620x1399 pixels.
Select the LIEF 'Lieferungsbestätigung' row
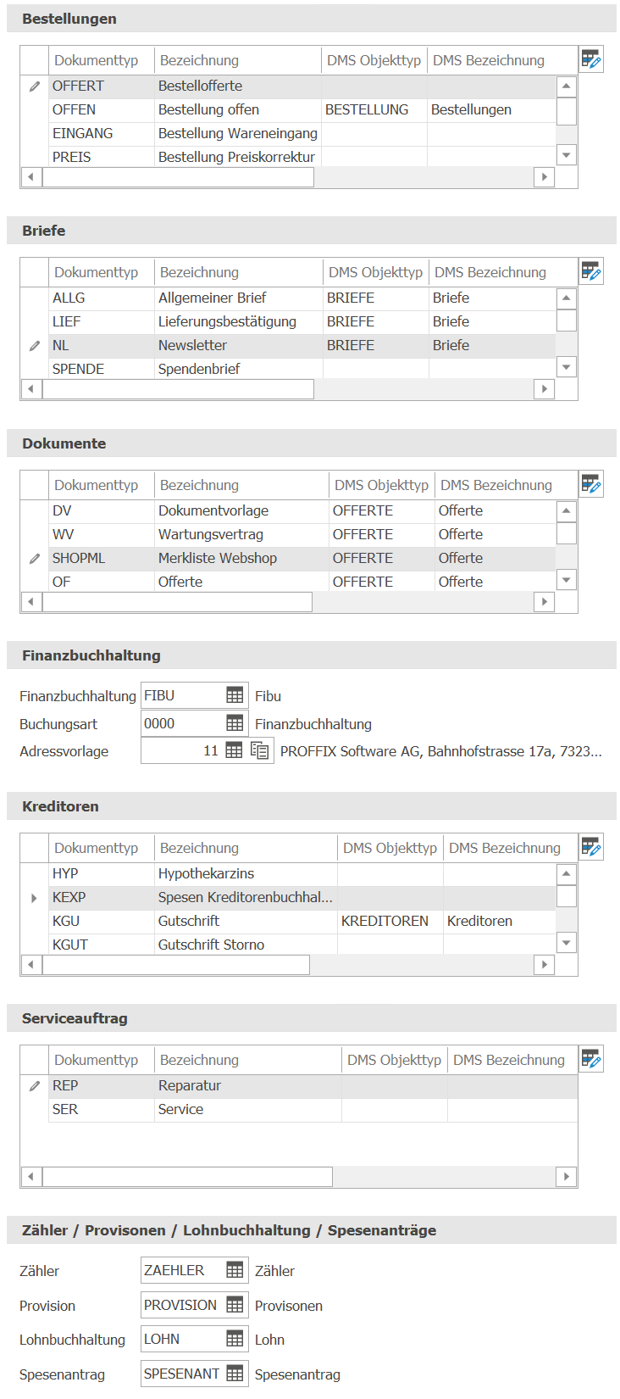point(302,321)
